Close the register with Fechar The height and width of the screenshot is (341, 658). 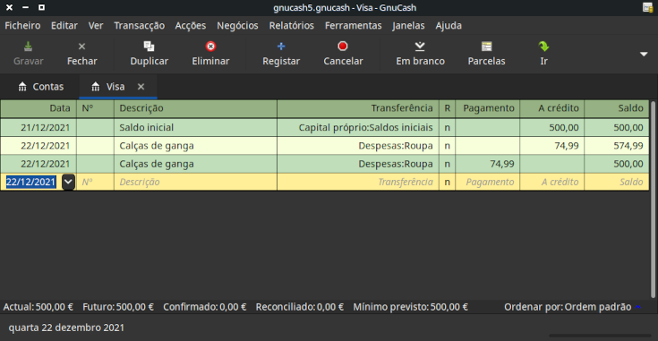pyautogui.click(x=81, y=54)
